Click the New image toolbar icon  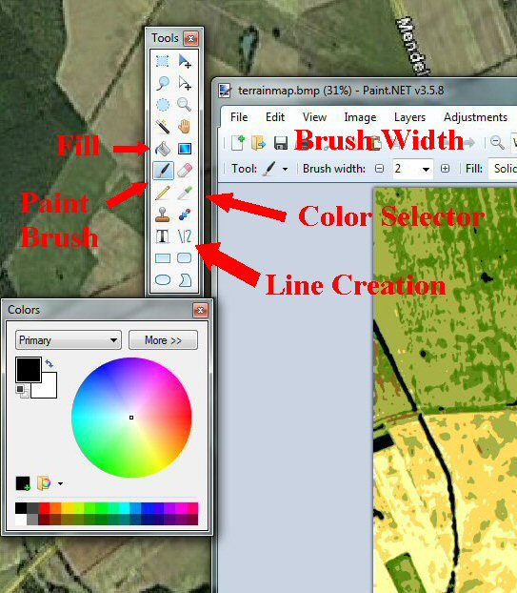[x=238, y=143]
